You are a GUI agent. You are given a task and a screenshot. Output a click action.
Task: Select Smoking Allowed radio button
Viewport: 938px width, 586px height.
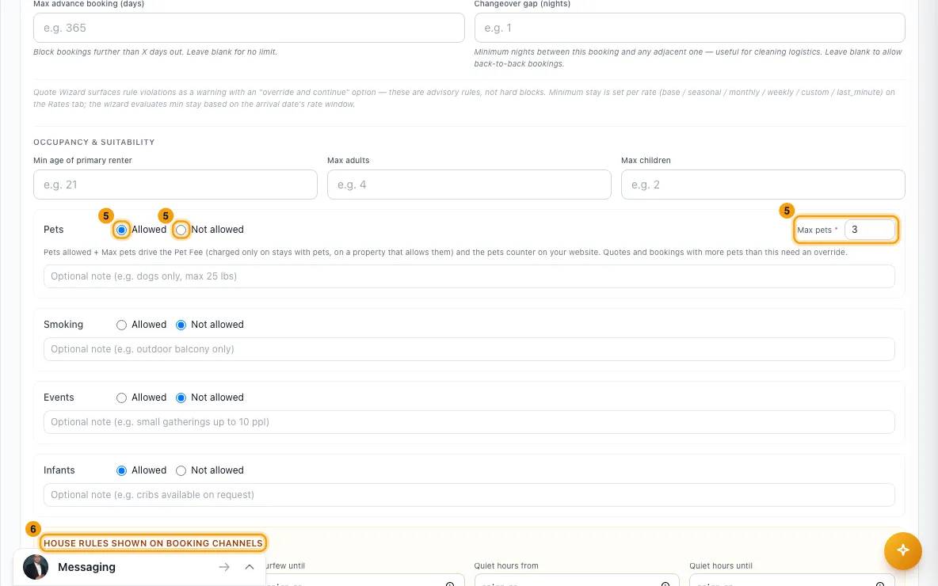(121, 325)
